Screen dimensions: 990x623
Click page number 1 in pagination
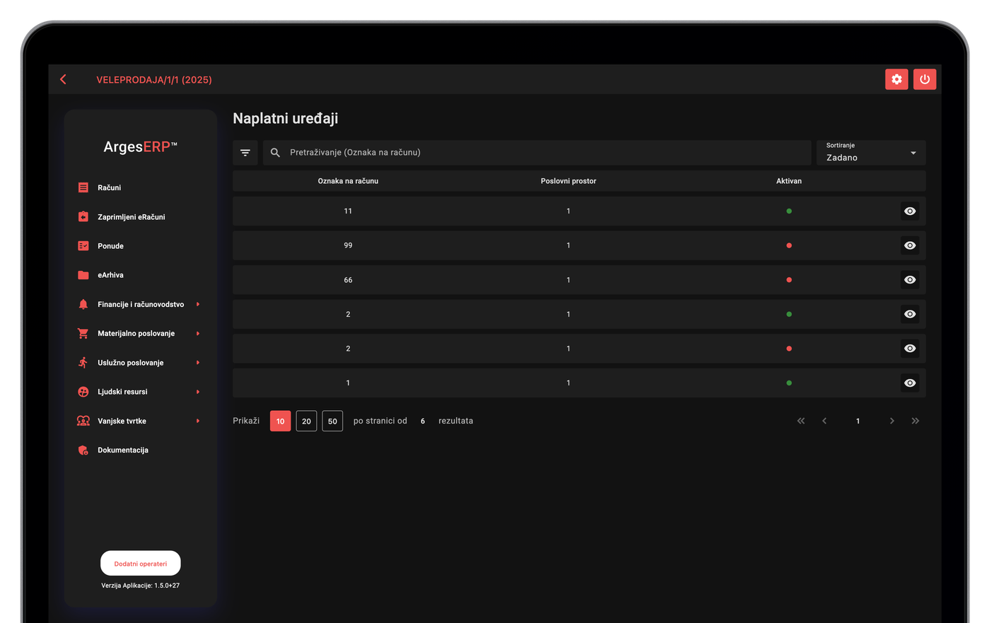[x=858, y=421]
